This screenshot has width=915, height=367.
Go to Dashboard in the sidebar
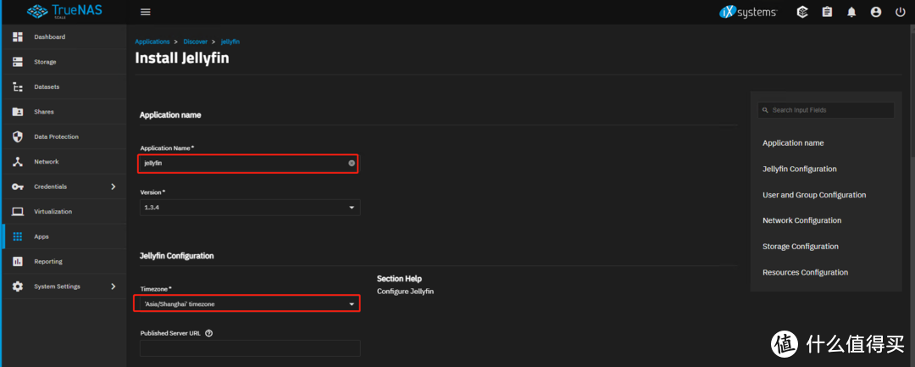pos(49,37)
